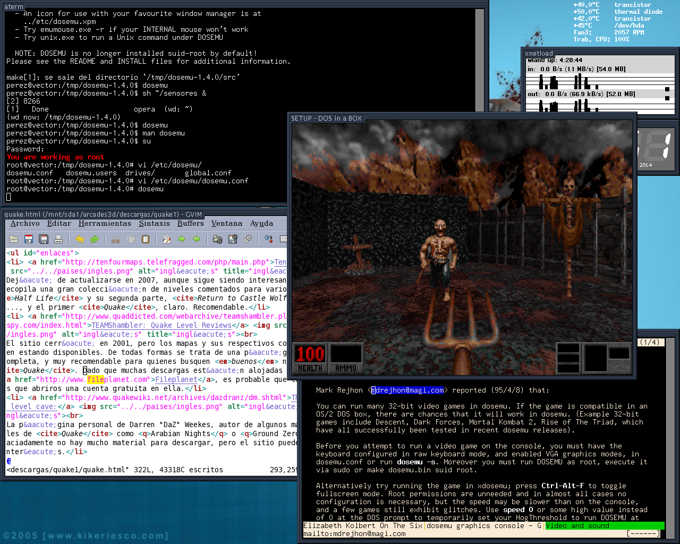Click the '<ul id="enlaces">' line in GVIM
680x544 pixels.
tap(42, 253)
